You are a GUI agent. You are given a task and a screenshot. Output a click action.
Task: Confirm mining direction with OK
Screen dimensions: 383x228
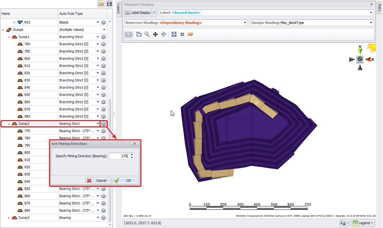[126, 181]
